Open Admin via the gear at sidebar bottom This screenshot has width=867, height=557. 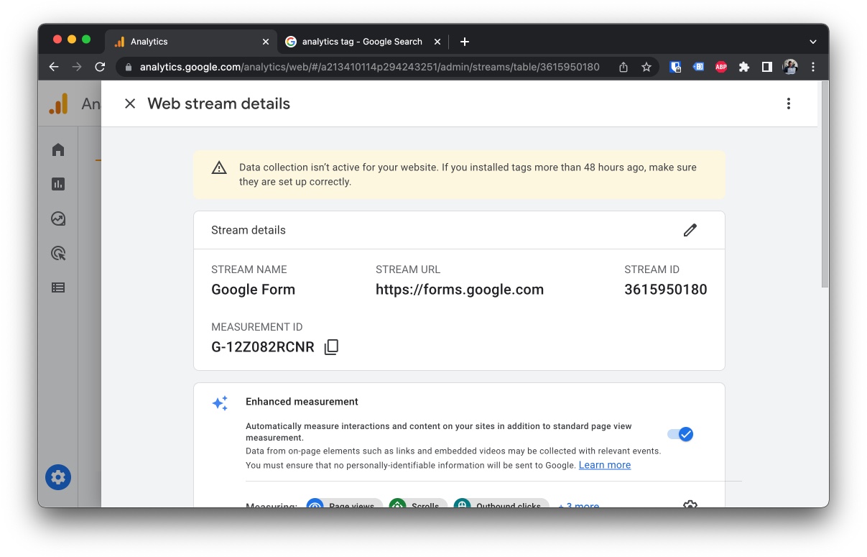57,477
